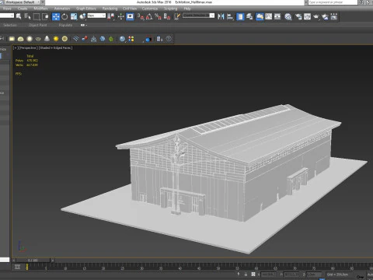Step time slider forward arrow
373x280 pixels.
click(x=52, y=260)
